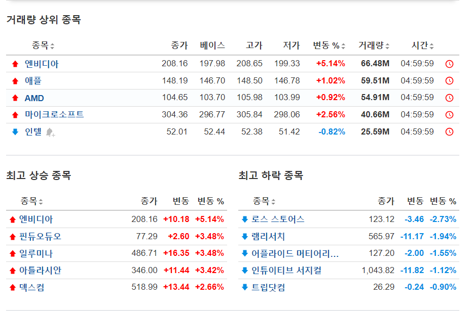Click the clock icon in the 애플 row

click(449, 80)
